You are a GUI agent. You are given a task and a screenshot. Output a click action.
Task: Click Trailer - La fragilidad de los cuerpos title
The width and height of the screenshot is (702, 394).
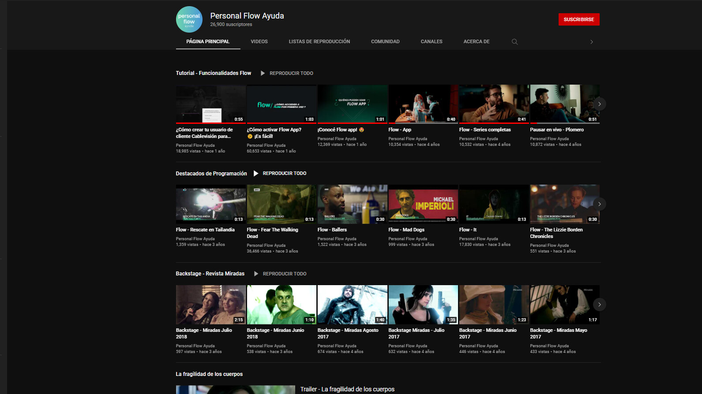coord(347,389)
